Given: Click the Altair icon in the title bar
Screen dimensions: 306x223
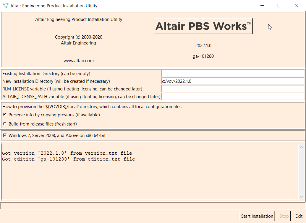Looking at the screenshot, I should pyautogui.click(x=5, y=6).
